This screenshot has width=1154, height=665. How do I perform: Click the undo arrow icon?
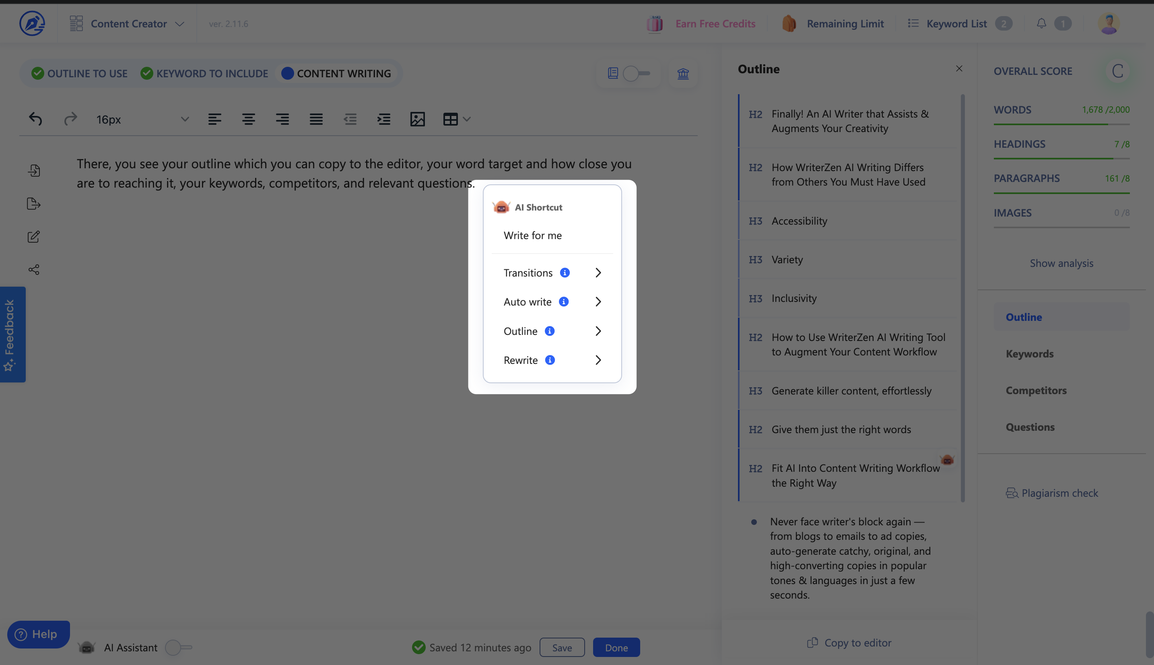pos(35,119)
